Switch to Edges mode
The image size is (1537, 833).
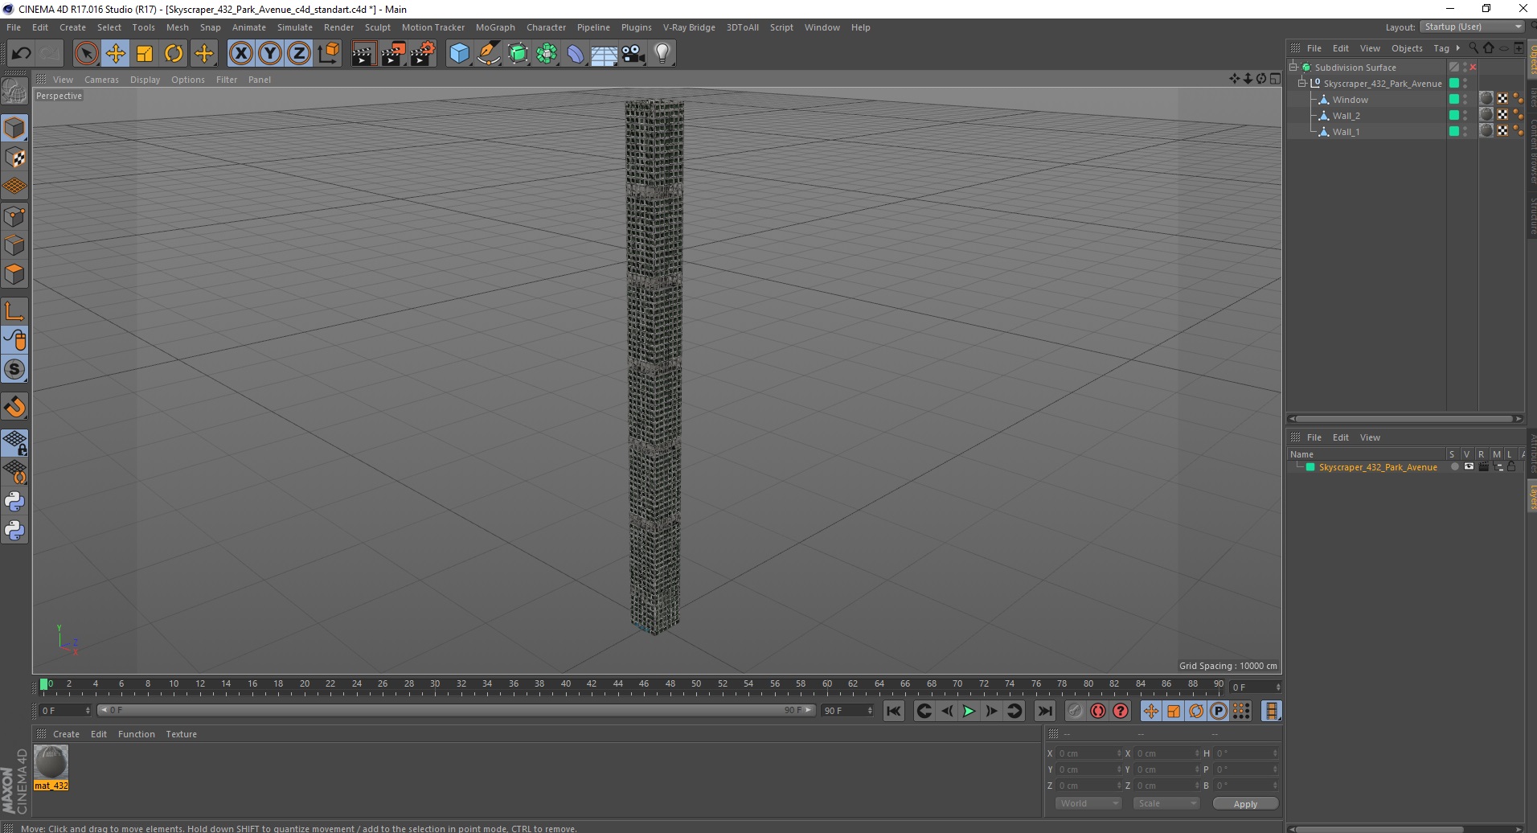click(14, 244)
